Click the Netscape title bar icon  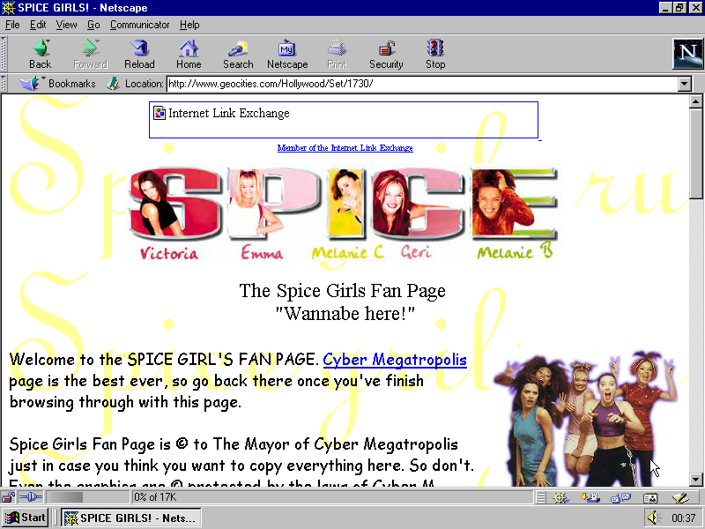9,8
